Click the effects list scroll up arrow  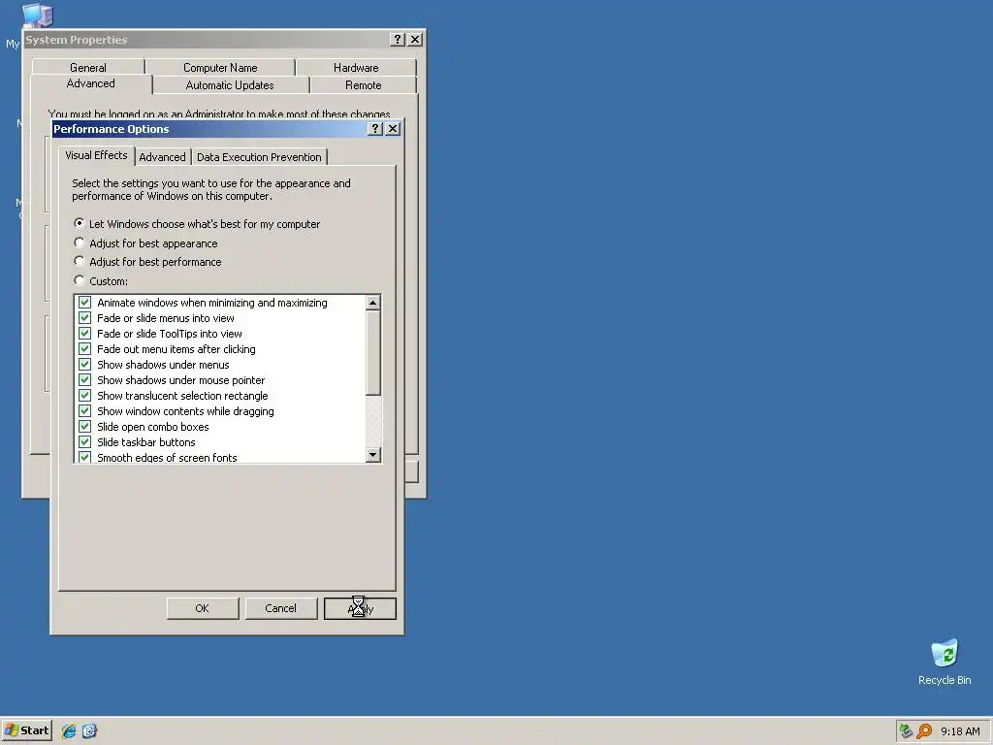(x=373, y=303)
